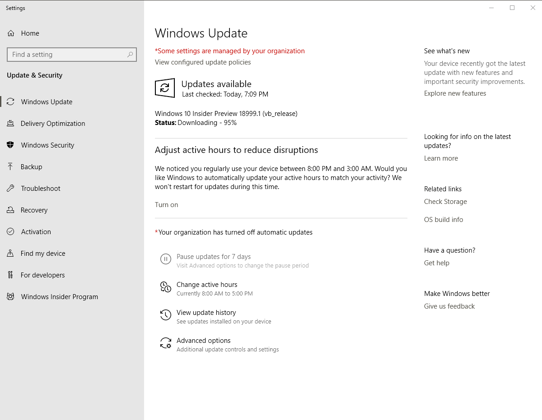
Task: Click the Backup upload arrow icon
Action: click(10, 167)
